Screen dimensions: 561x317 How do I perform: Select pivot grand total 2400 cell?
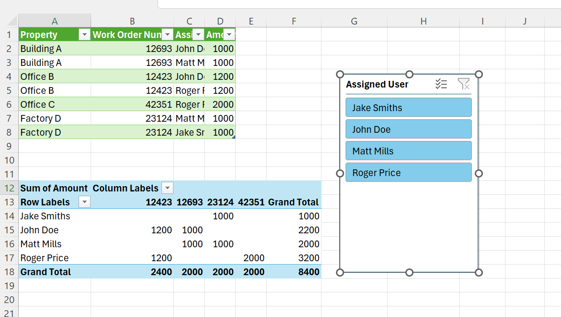pos(133,272)
